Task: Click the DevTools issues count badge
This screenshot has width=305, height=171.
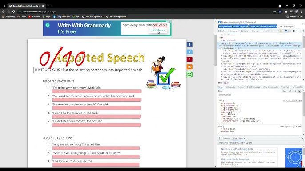Action: coord(287,31)
